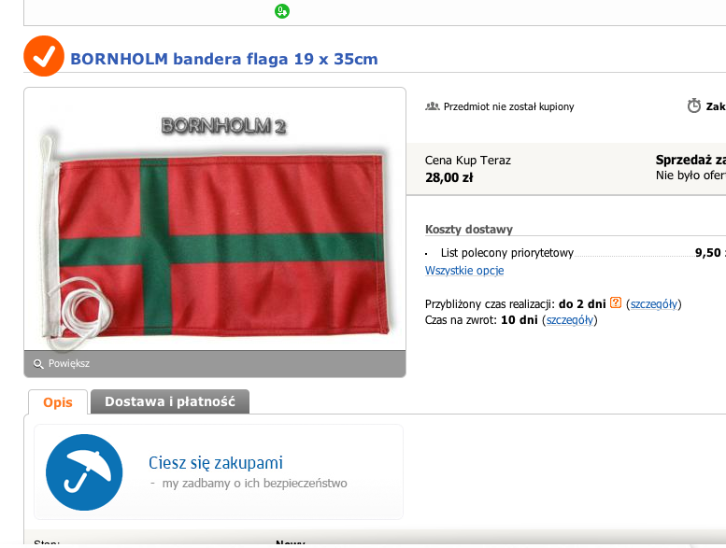The height and width of the screenshot is (548, 726).
Task: Enlarge the Bornholm flag photo
Action: 215,219
